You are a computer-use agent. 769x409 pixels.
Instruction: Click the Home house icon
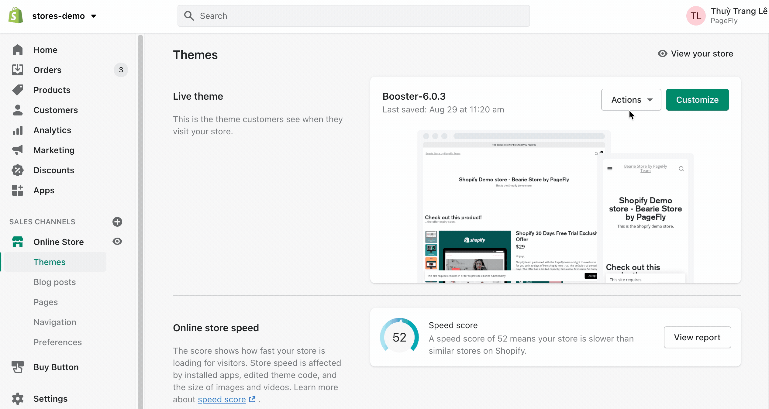pyautogui.click(x=18, y=50)
